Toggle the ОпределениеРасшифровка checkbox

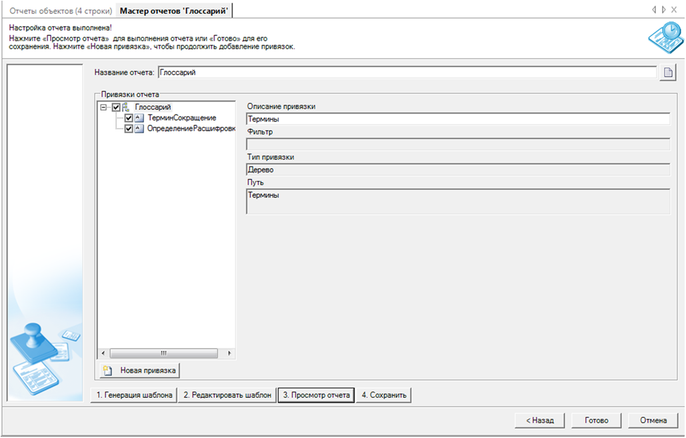pyautogui.click(x=129, y=129)
